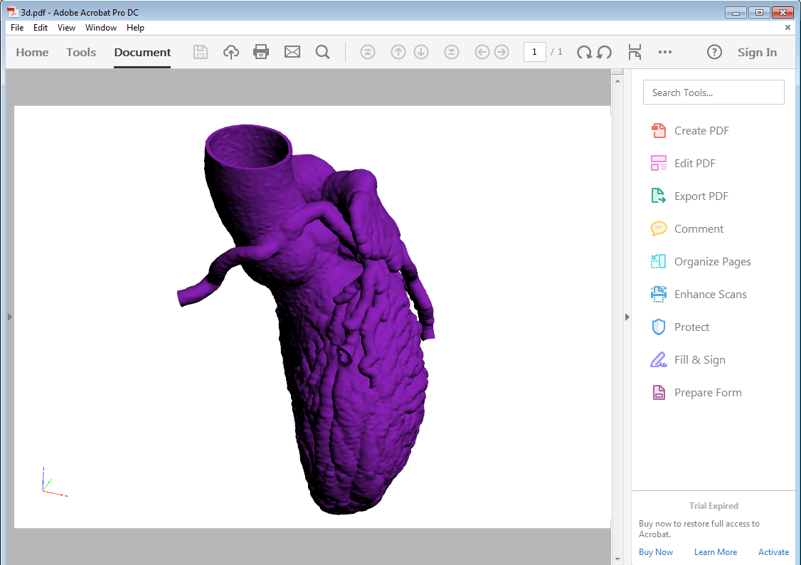Select the Organize Pages tool
The image size is (801, 565).
[712, 261]
